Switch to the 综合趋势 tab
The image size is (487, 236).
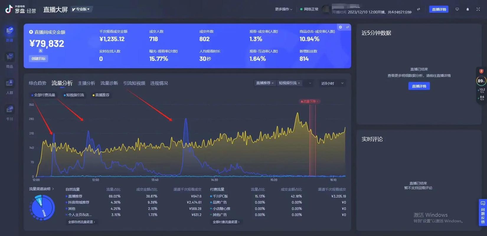coord(37,83)
